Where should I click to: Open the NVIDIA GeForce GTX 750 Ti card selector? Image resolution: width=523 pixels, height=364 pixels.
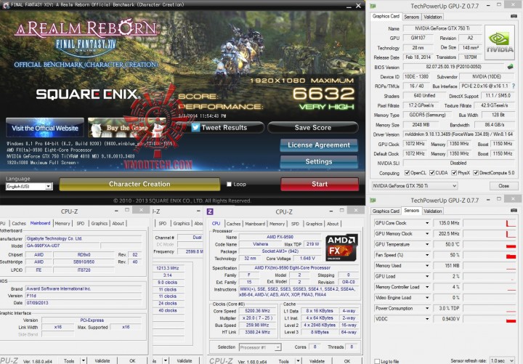click(x=414, y=185)
